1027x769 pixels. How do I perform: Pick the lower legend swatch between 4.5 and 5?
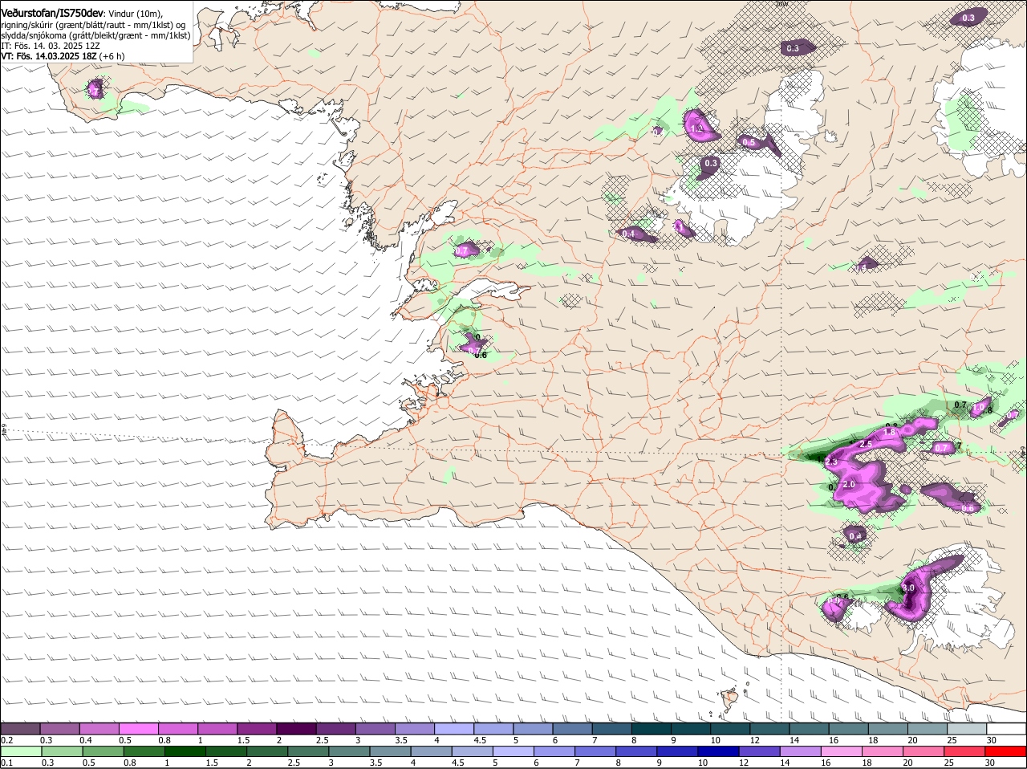(472, 751)
